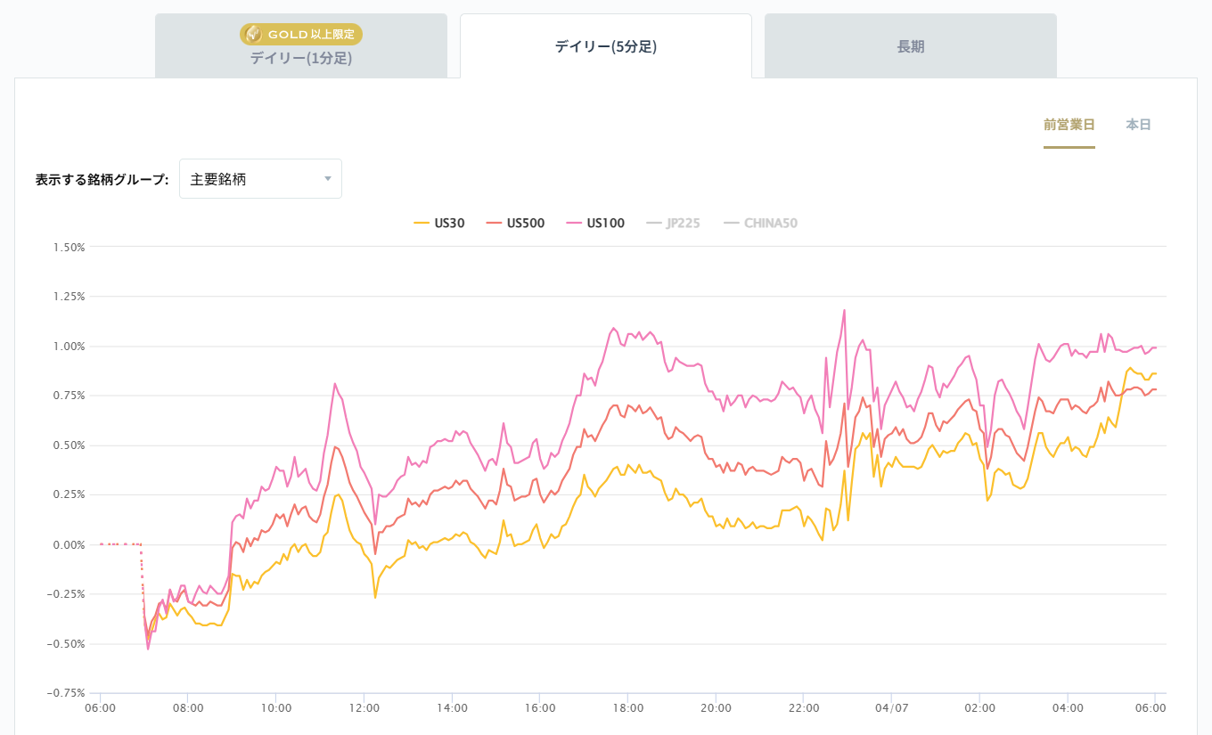
Task: Open the symbol group selection list
Action: 260,178
